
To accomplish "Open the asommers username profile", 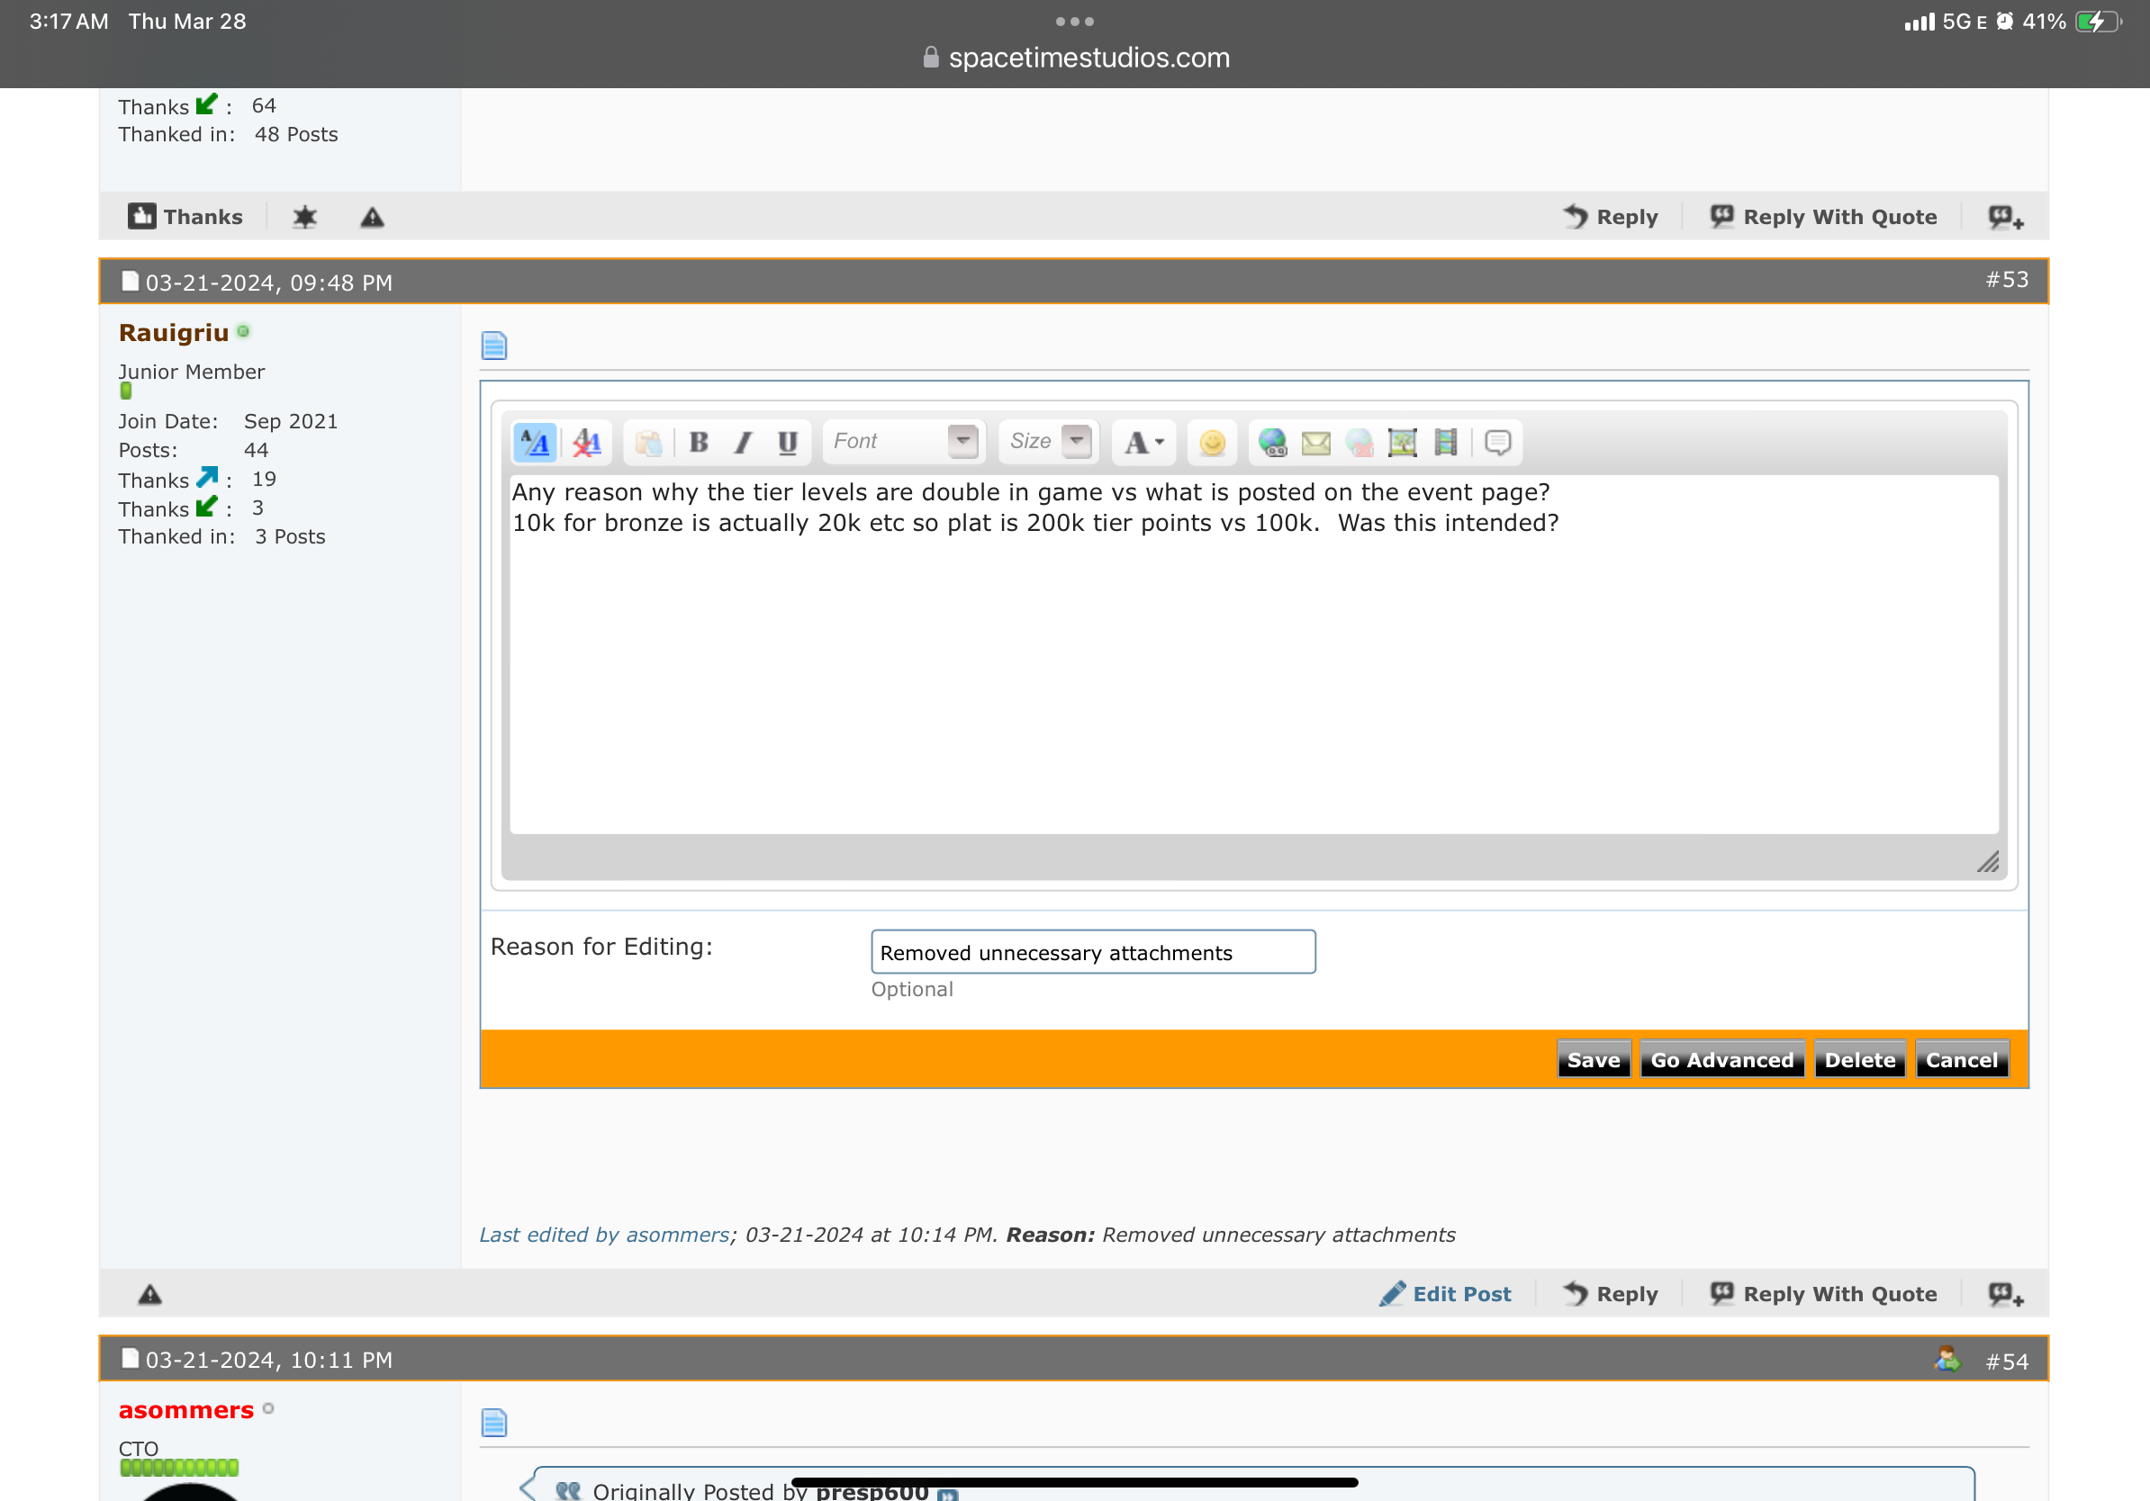I will tap(185, 1409).
